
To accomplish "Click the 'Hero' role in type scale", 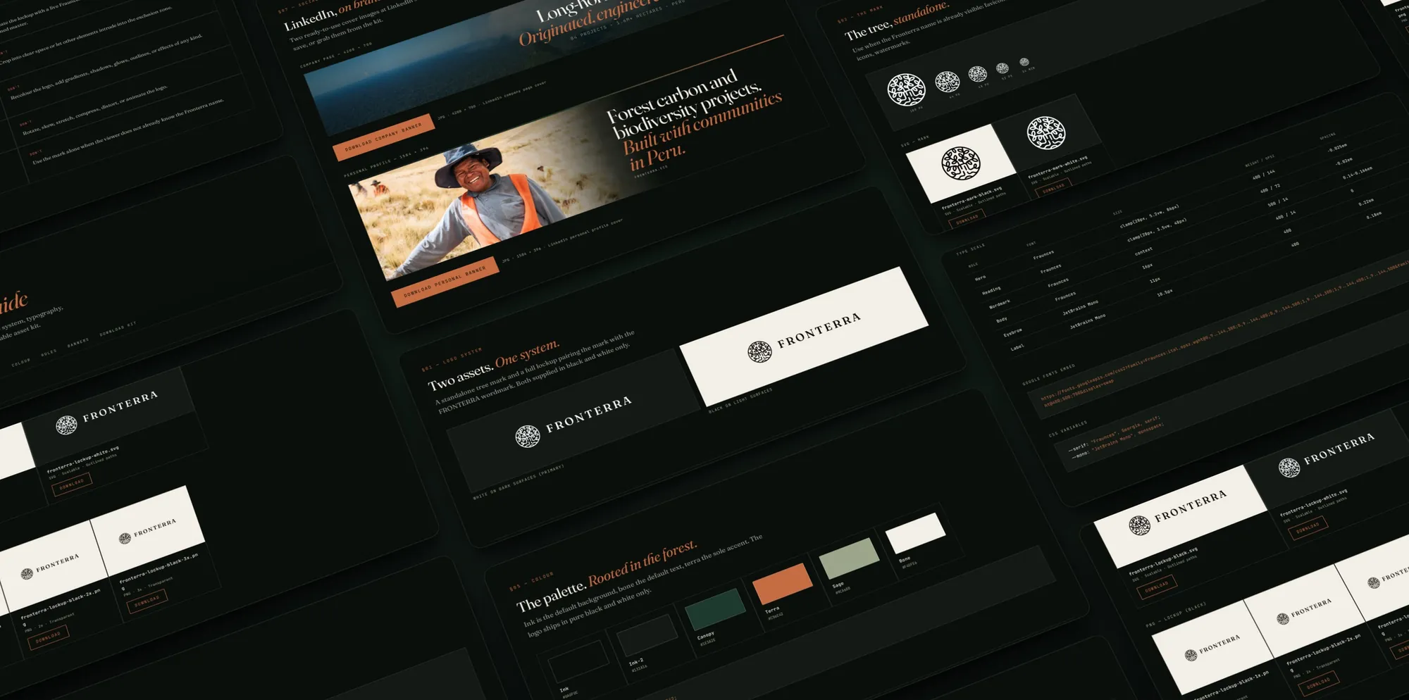I will click(x=980, y=278).
